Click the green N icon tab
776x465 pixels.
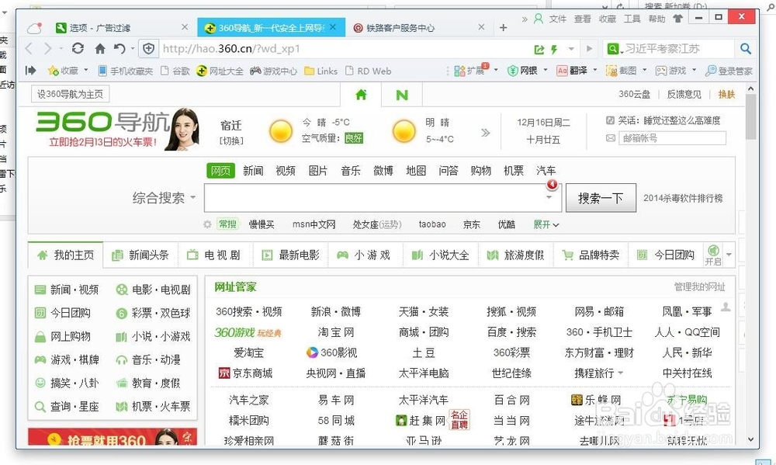402,95
